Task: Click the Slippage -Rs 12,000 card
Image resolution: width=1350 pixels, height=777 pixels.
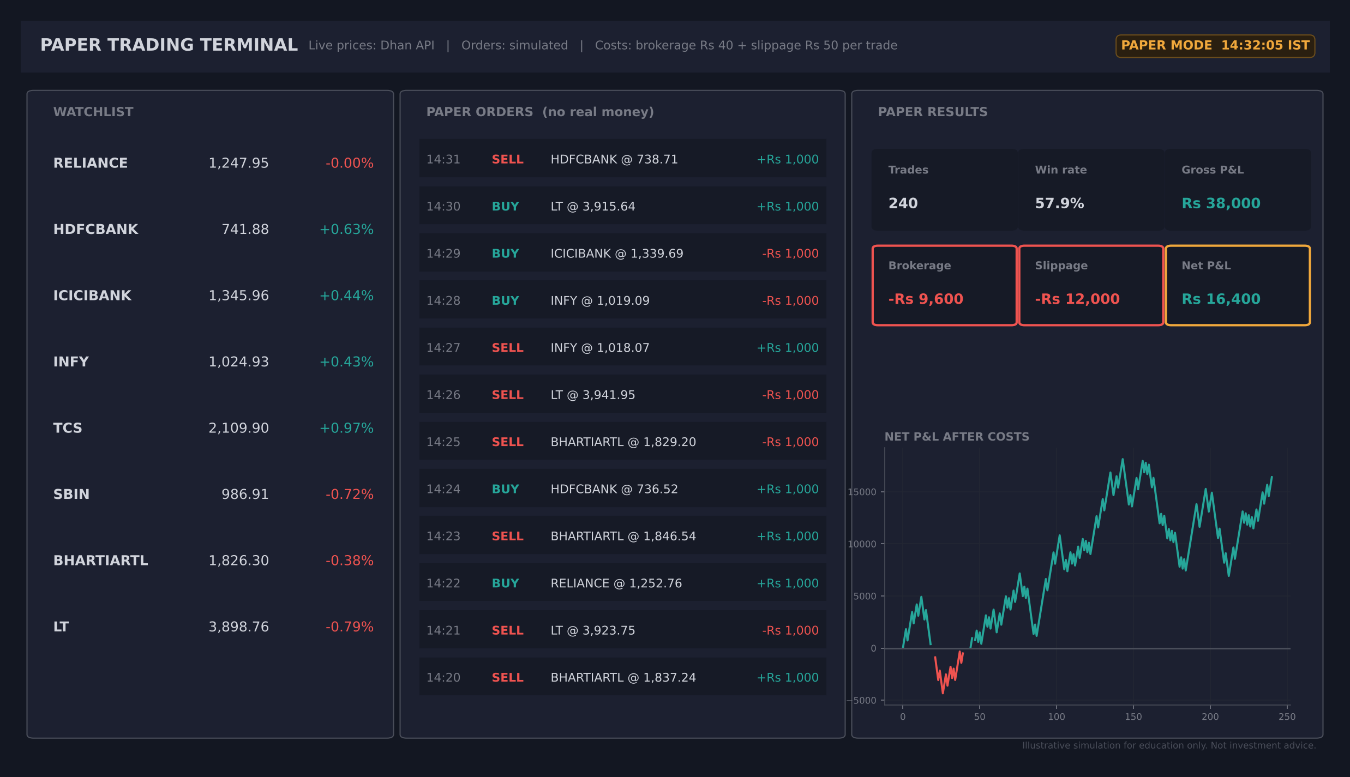Action: (1091, 286)
